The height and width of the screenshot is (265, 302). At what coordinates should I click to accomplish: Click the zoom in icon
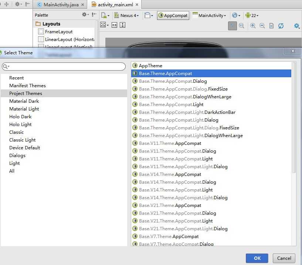tap(253, 26)
